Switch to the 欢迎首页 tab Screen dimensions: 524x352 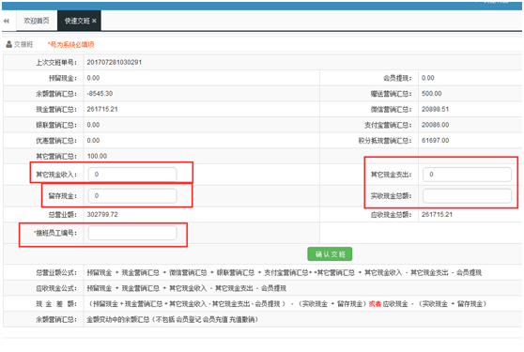tap(36, 21)
